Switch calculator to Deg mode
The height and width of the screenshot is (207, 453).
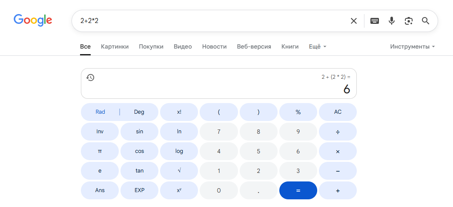click(139, 112)
